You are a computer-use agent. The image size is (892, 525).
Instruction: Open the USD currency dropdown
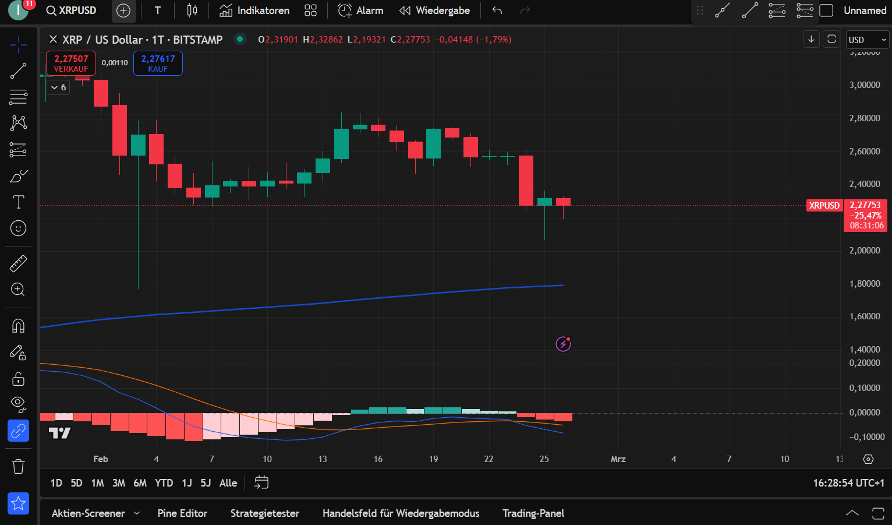coord(868,40)
